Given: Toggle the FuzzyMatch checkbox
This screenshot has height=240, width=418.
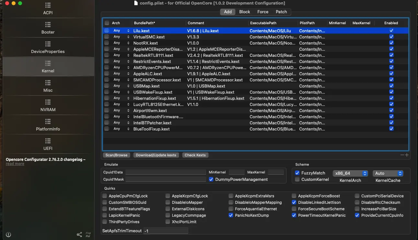Looking at the screenshot, I should (297, 173).
